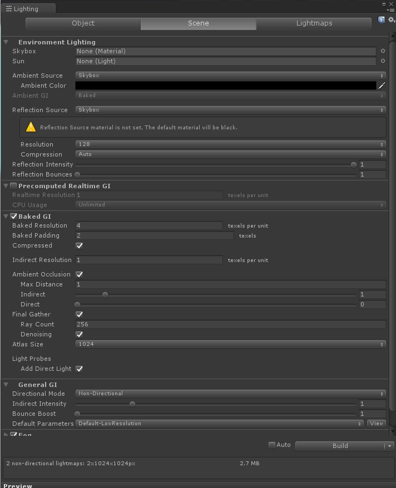Click the Reflection Intensity value box
Viewport: 396px width, 488px height.
click(x=372, y=164)
